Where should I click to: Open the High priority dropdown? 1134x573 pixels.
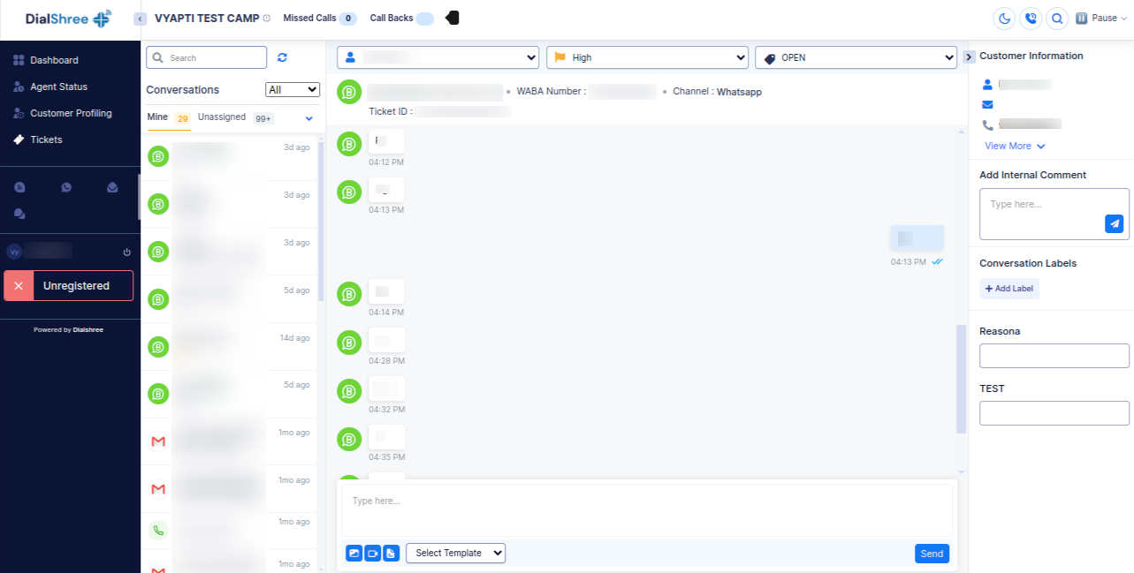click(647, 57)
